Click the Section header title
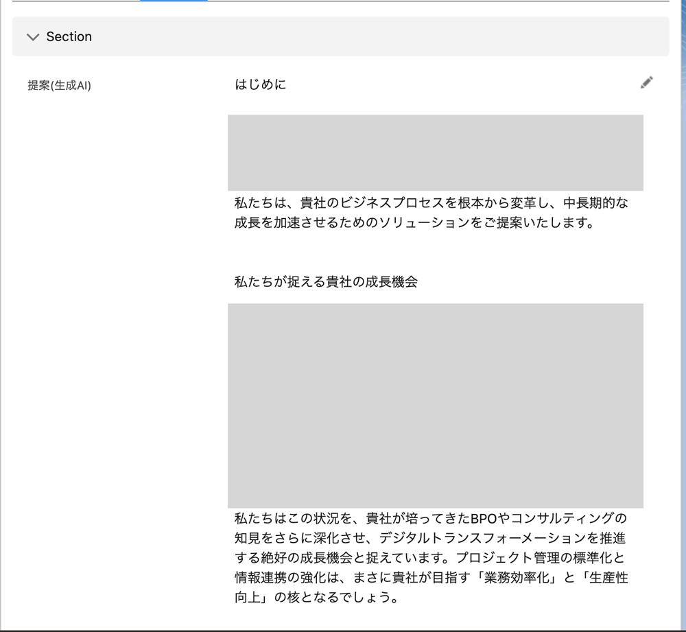Image resolution: width=686 pixels, height=632 pixels. pyautogui.click(x=69, y=37)
